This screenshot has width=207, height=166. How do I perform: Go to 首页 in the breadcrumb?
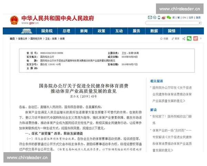coord(12,39)
